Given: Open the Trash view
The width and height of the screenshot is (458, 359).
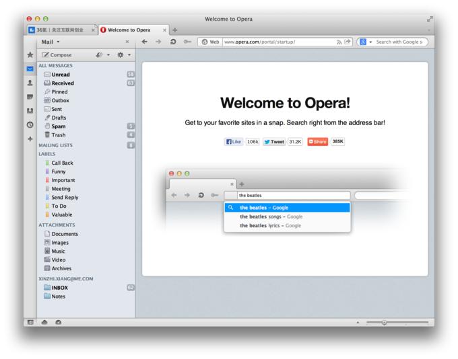Looking at the screenshot, I should click(86, 134).
